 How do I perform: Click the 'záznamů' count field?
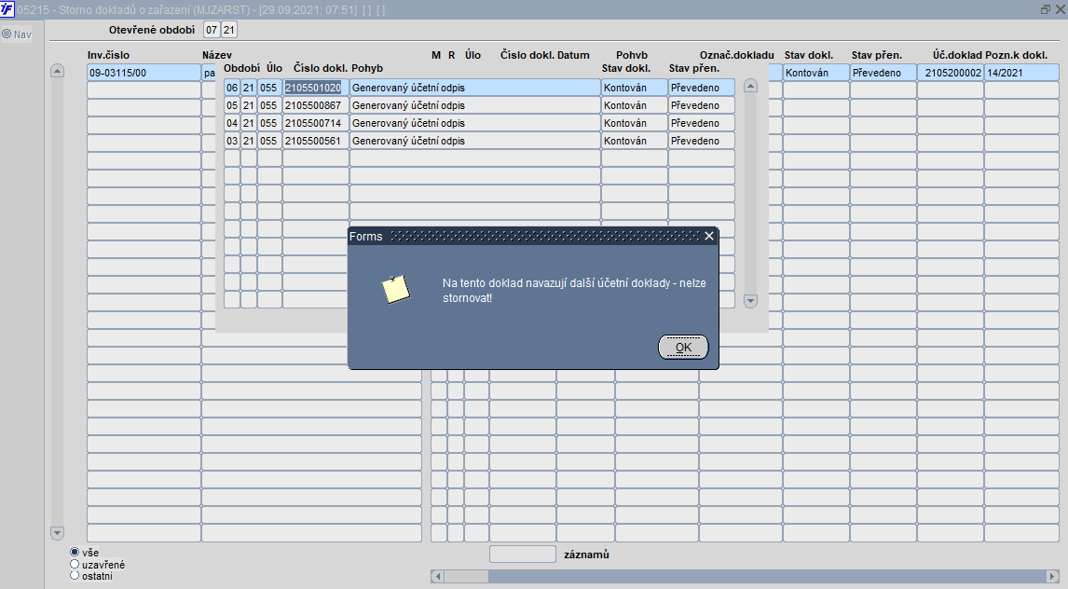click(523, 555)
